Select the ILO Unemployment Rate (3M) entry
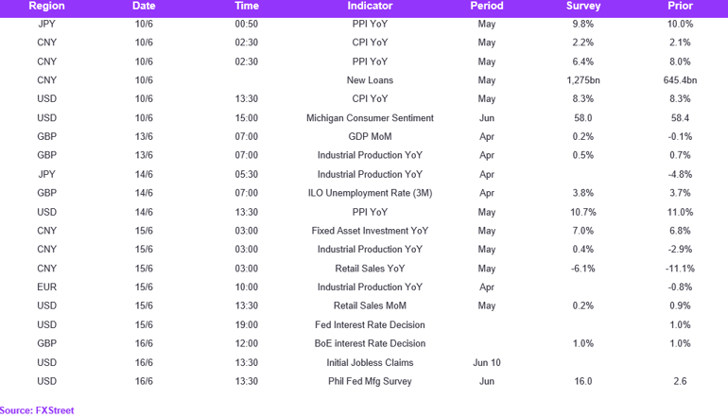 [x=370, y=193]
